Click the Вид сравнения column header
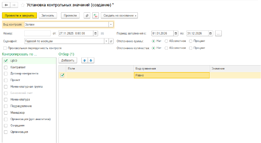This screenshot has width=261, height=143. pos(172,69)
